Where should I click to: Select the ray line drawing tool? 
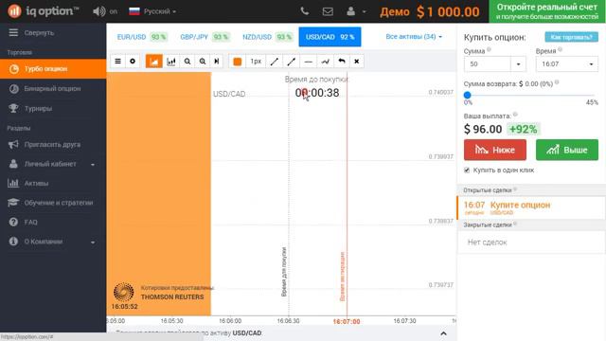point(291,61)
